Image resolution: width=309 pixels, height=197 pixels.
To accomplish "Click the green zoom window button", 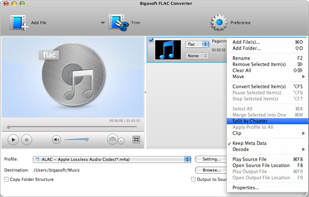I will click(x=22, y=4).
